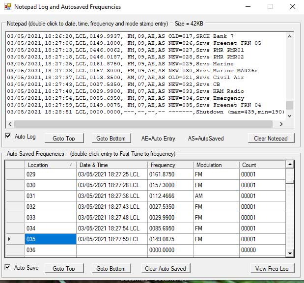Click frequency cell 0161.8750
The image size is (304, 283).
coord(170,174)
